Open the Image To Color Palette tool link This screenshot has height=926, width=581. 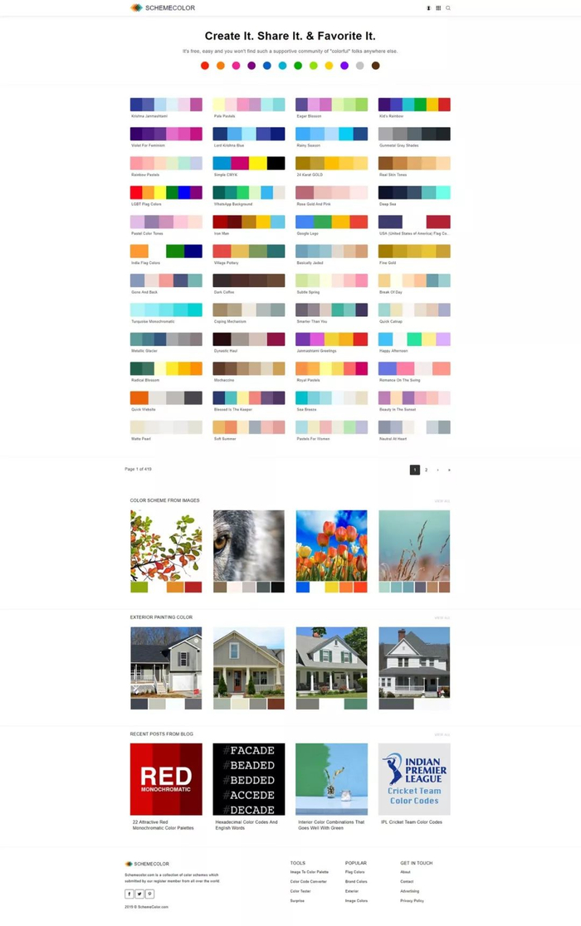[x=310, y=872]
